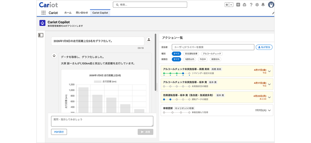Click the 4月17日(金) date on 高橋 card
Image resolution: width=311 pixels, height=143 pixels.
[260, 70]
